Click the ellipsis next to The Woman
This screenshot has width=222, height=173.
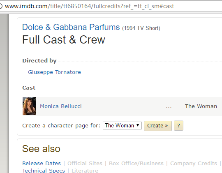pyautogui.click(x=169, y=107)
